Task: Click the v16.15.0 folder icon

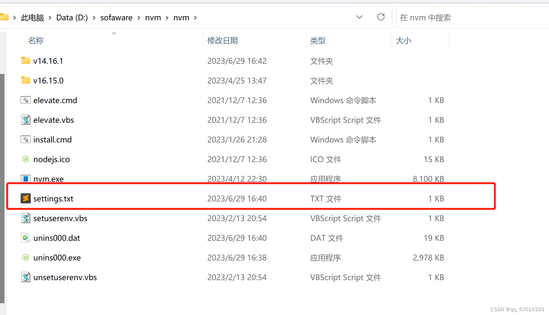Action: pos(26,80)
